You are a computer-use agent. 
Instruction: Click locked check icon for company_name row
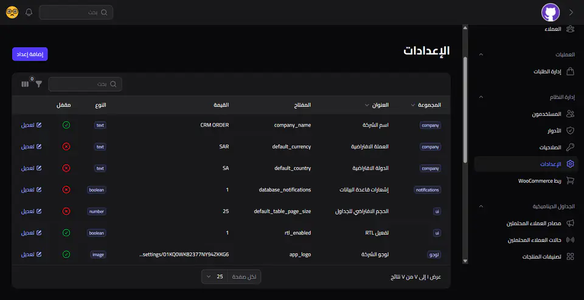point(66,125)
